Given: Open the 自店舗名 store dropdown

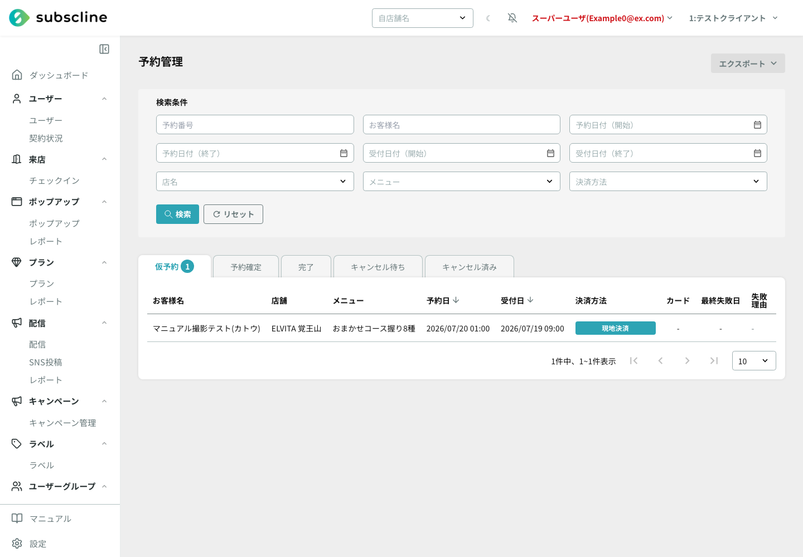Looking at the screenshot, I should point(423,18).
